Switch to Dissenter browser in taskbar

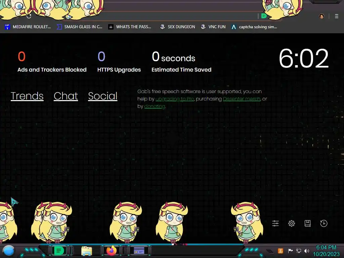coord(59,251)
